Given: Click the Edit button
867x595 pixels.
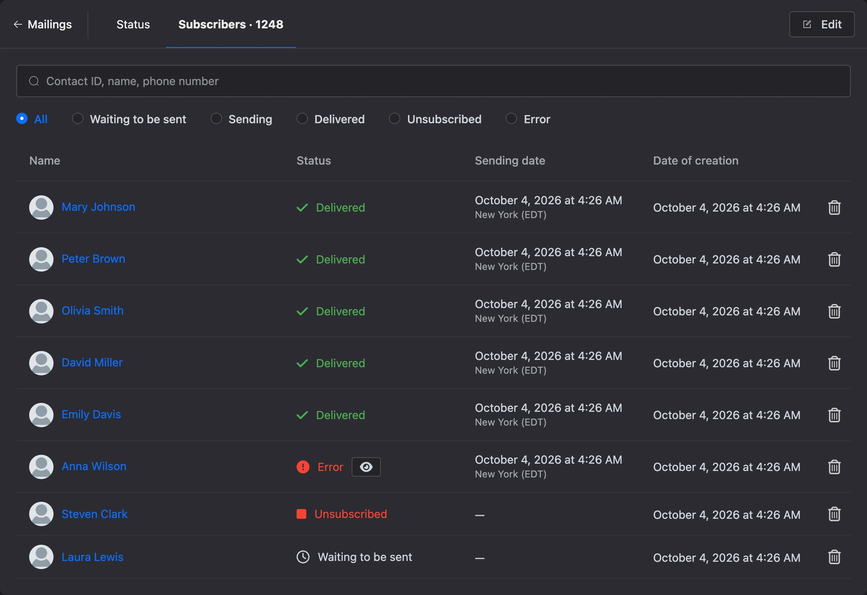Looking at the screenshot, I should pyautogui.click(x=822, y=24).
